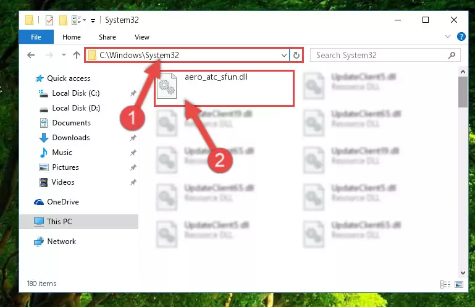The width and height of the screenshot is (475, 307).
Task: Click the New Folder quick access icon
Action: click(63, 20)
